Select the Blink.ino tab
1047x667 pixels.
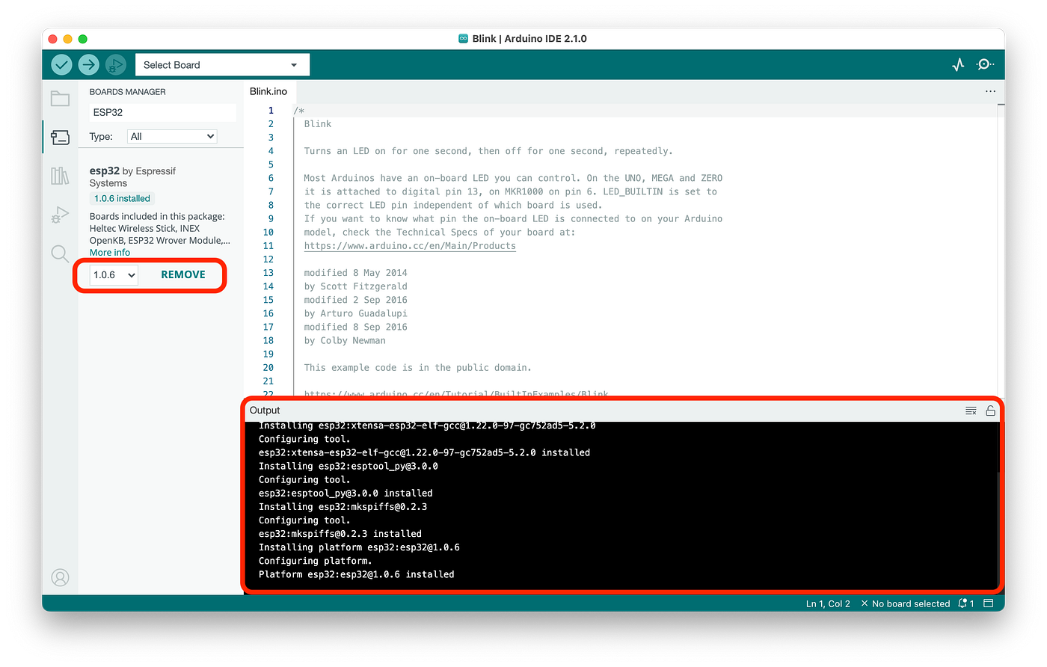point(268,90)
